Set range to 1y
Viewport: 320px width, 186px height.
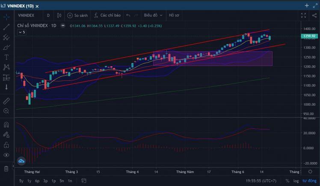coord(29,181)
